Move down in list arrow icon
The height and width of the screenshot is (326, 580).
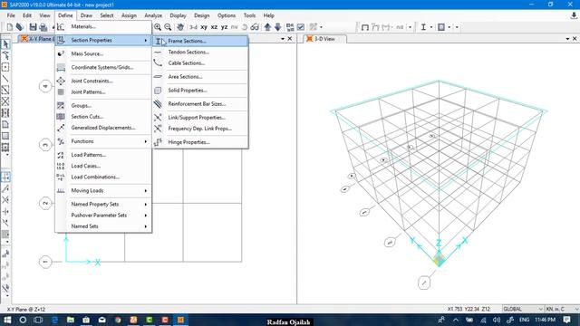click(278, 27)
